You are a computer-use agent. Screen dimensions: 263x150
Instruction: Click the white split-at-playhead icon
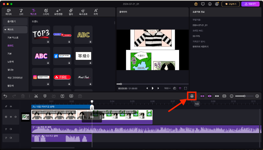click(x=217, y=96)
